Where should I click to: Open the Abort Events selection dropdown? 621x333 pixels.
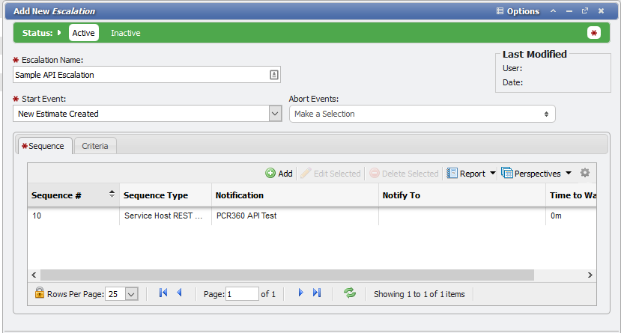[422, 114]
